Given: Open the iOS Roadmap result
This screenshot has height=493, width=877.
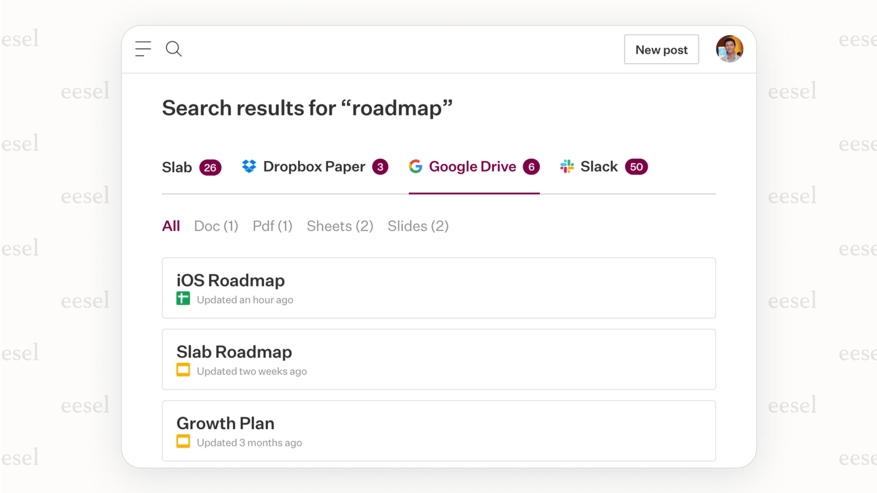Looking at the screenshot, I should click(438, 287).
